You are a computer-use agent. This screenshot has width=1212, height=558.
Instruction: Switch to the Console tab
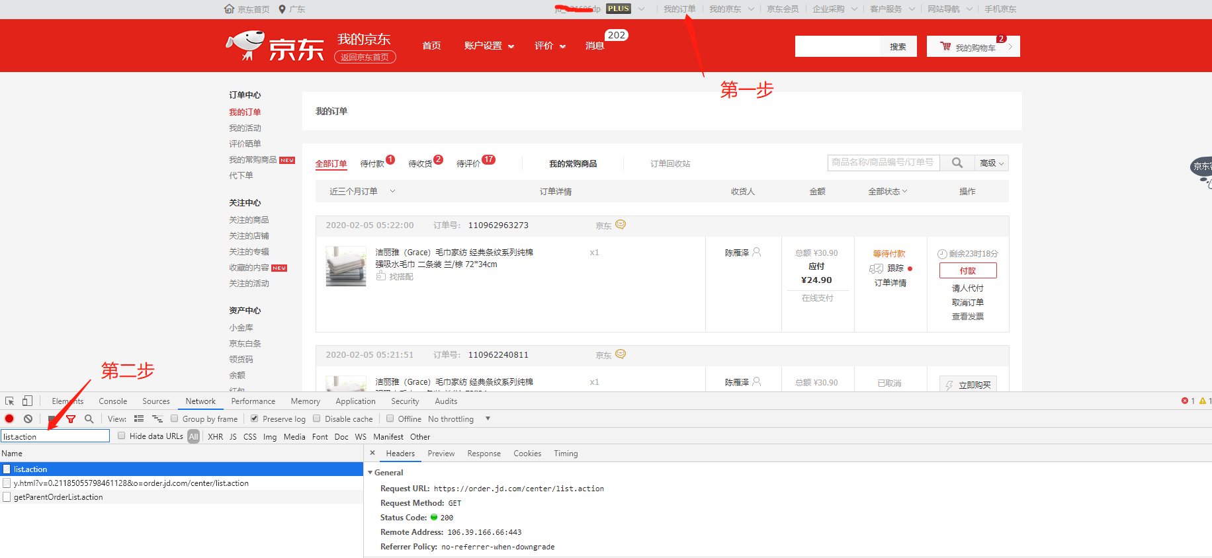112,401
